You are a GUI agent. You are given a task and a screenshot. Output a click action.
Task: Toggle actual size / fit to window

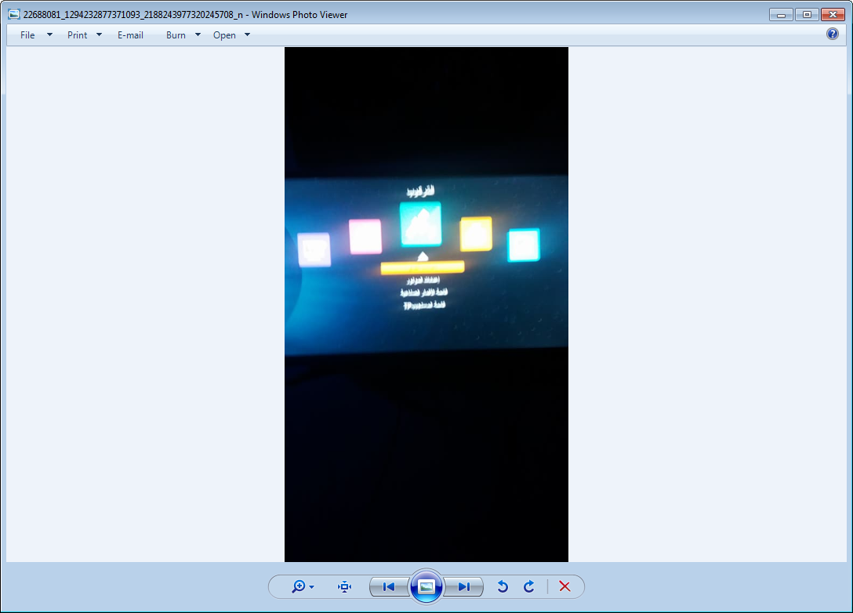(344, 586)
